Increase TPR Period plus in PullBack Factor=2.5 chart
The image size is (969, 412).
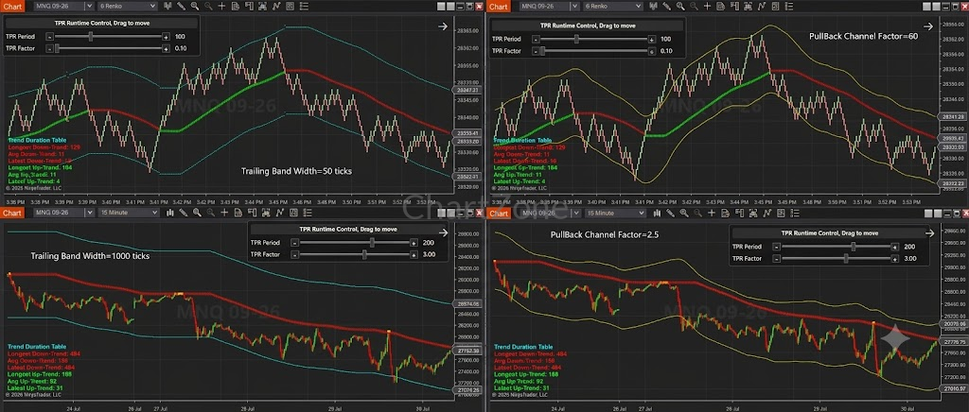(895, 247)
